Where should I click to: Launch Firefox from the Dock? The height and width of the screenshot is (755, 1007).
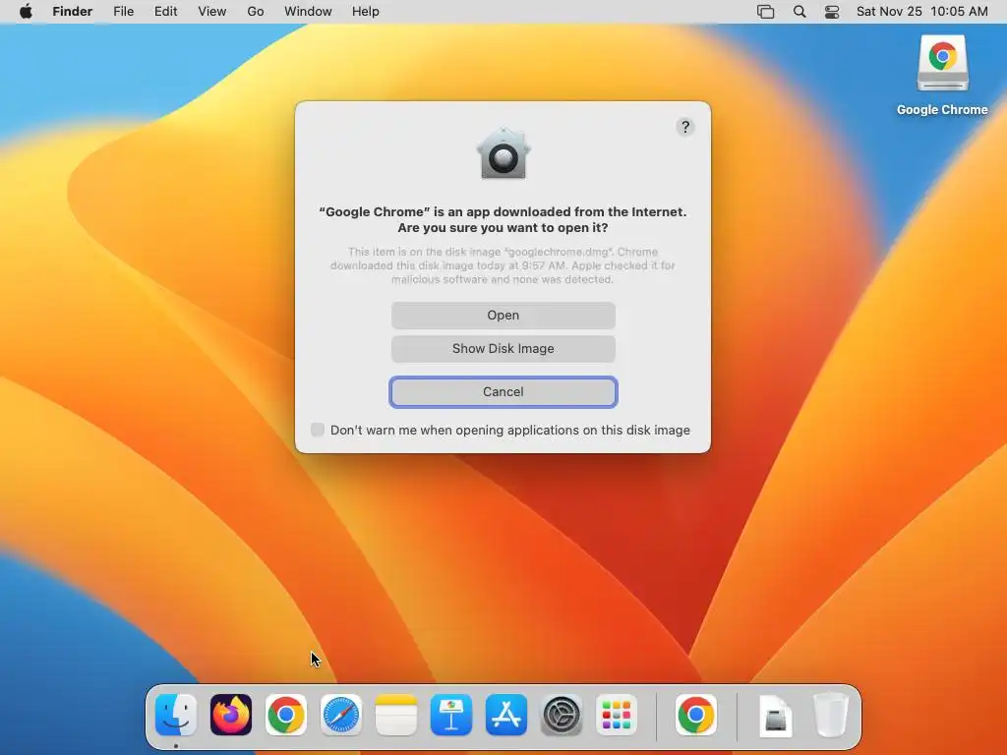[x=231, y=715]
